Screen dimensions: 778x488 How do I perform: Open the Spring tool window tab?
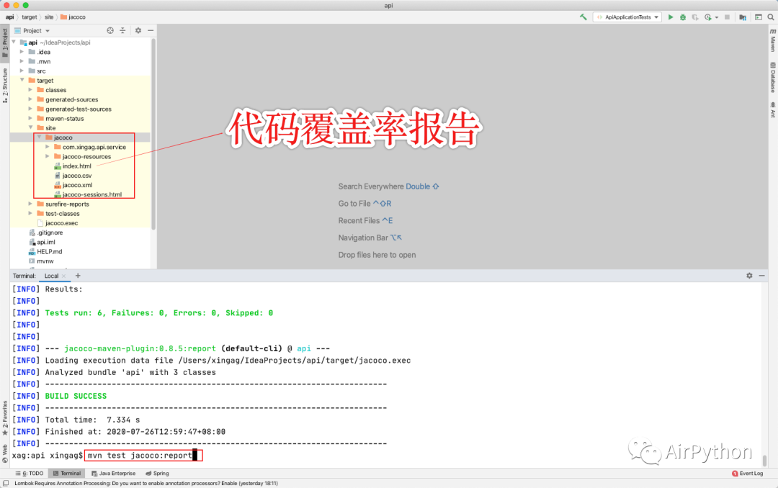(x=157, y=473)
